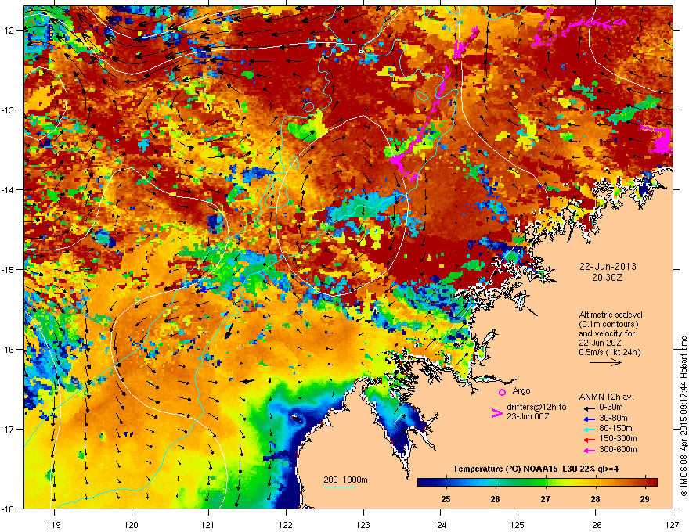Click the '150-300m' depth label

pos(618,438)
